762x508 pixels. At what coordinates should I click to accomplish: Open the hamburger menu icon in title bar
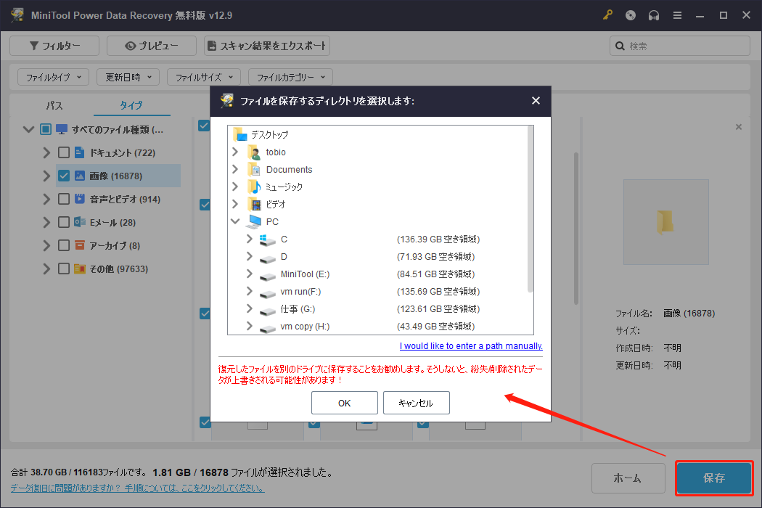677,15
